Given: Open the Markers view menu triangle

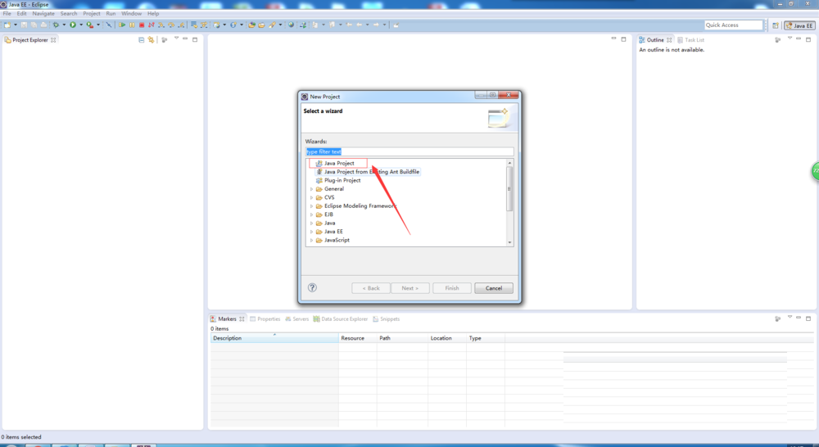Looking at the screenshot, I should click(790, 318).
